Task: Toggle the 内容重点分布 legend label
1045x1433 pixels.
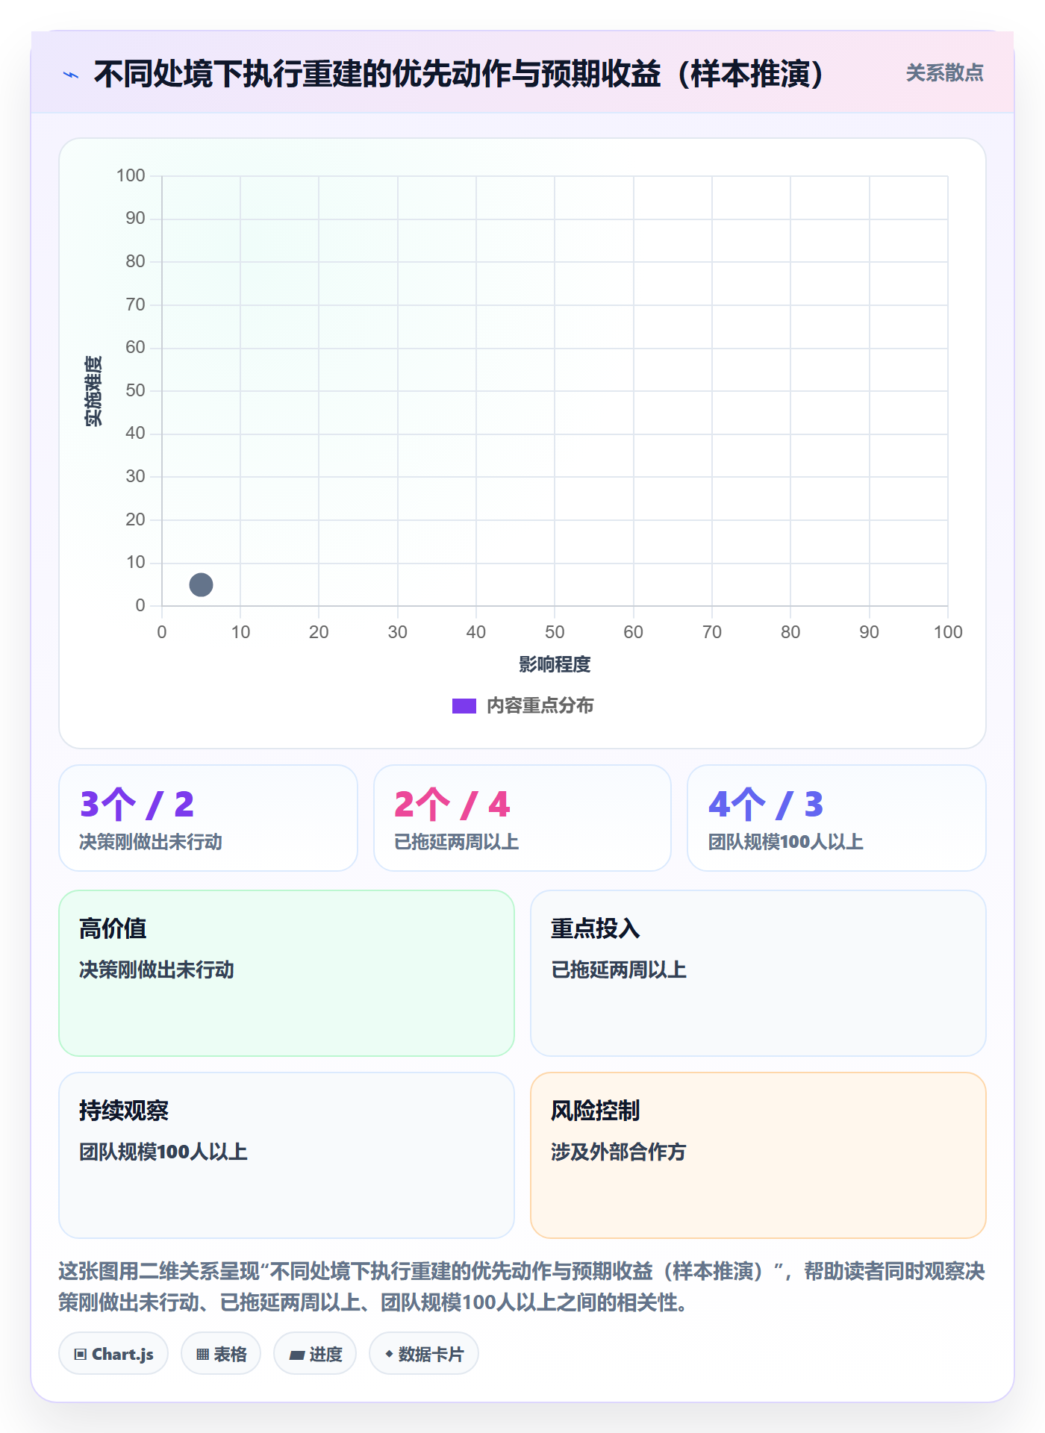Action: [540, 706]
